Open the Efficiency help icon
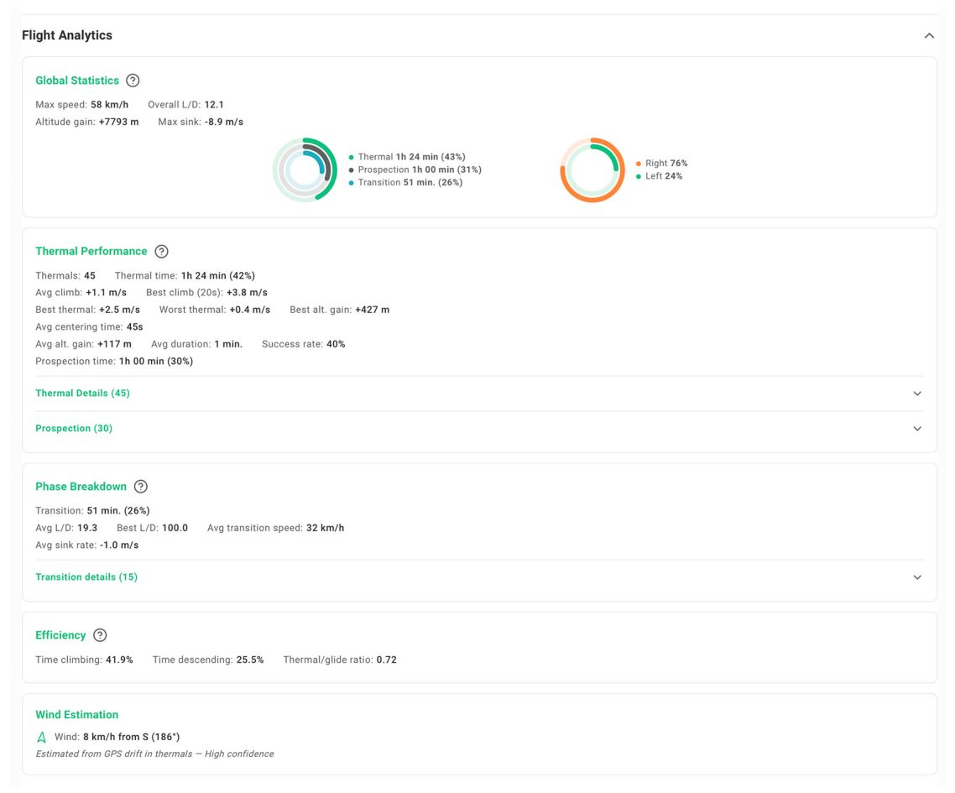Image resolution: width=955 pixels, height=793 pixels. [100, 635]
